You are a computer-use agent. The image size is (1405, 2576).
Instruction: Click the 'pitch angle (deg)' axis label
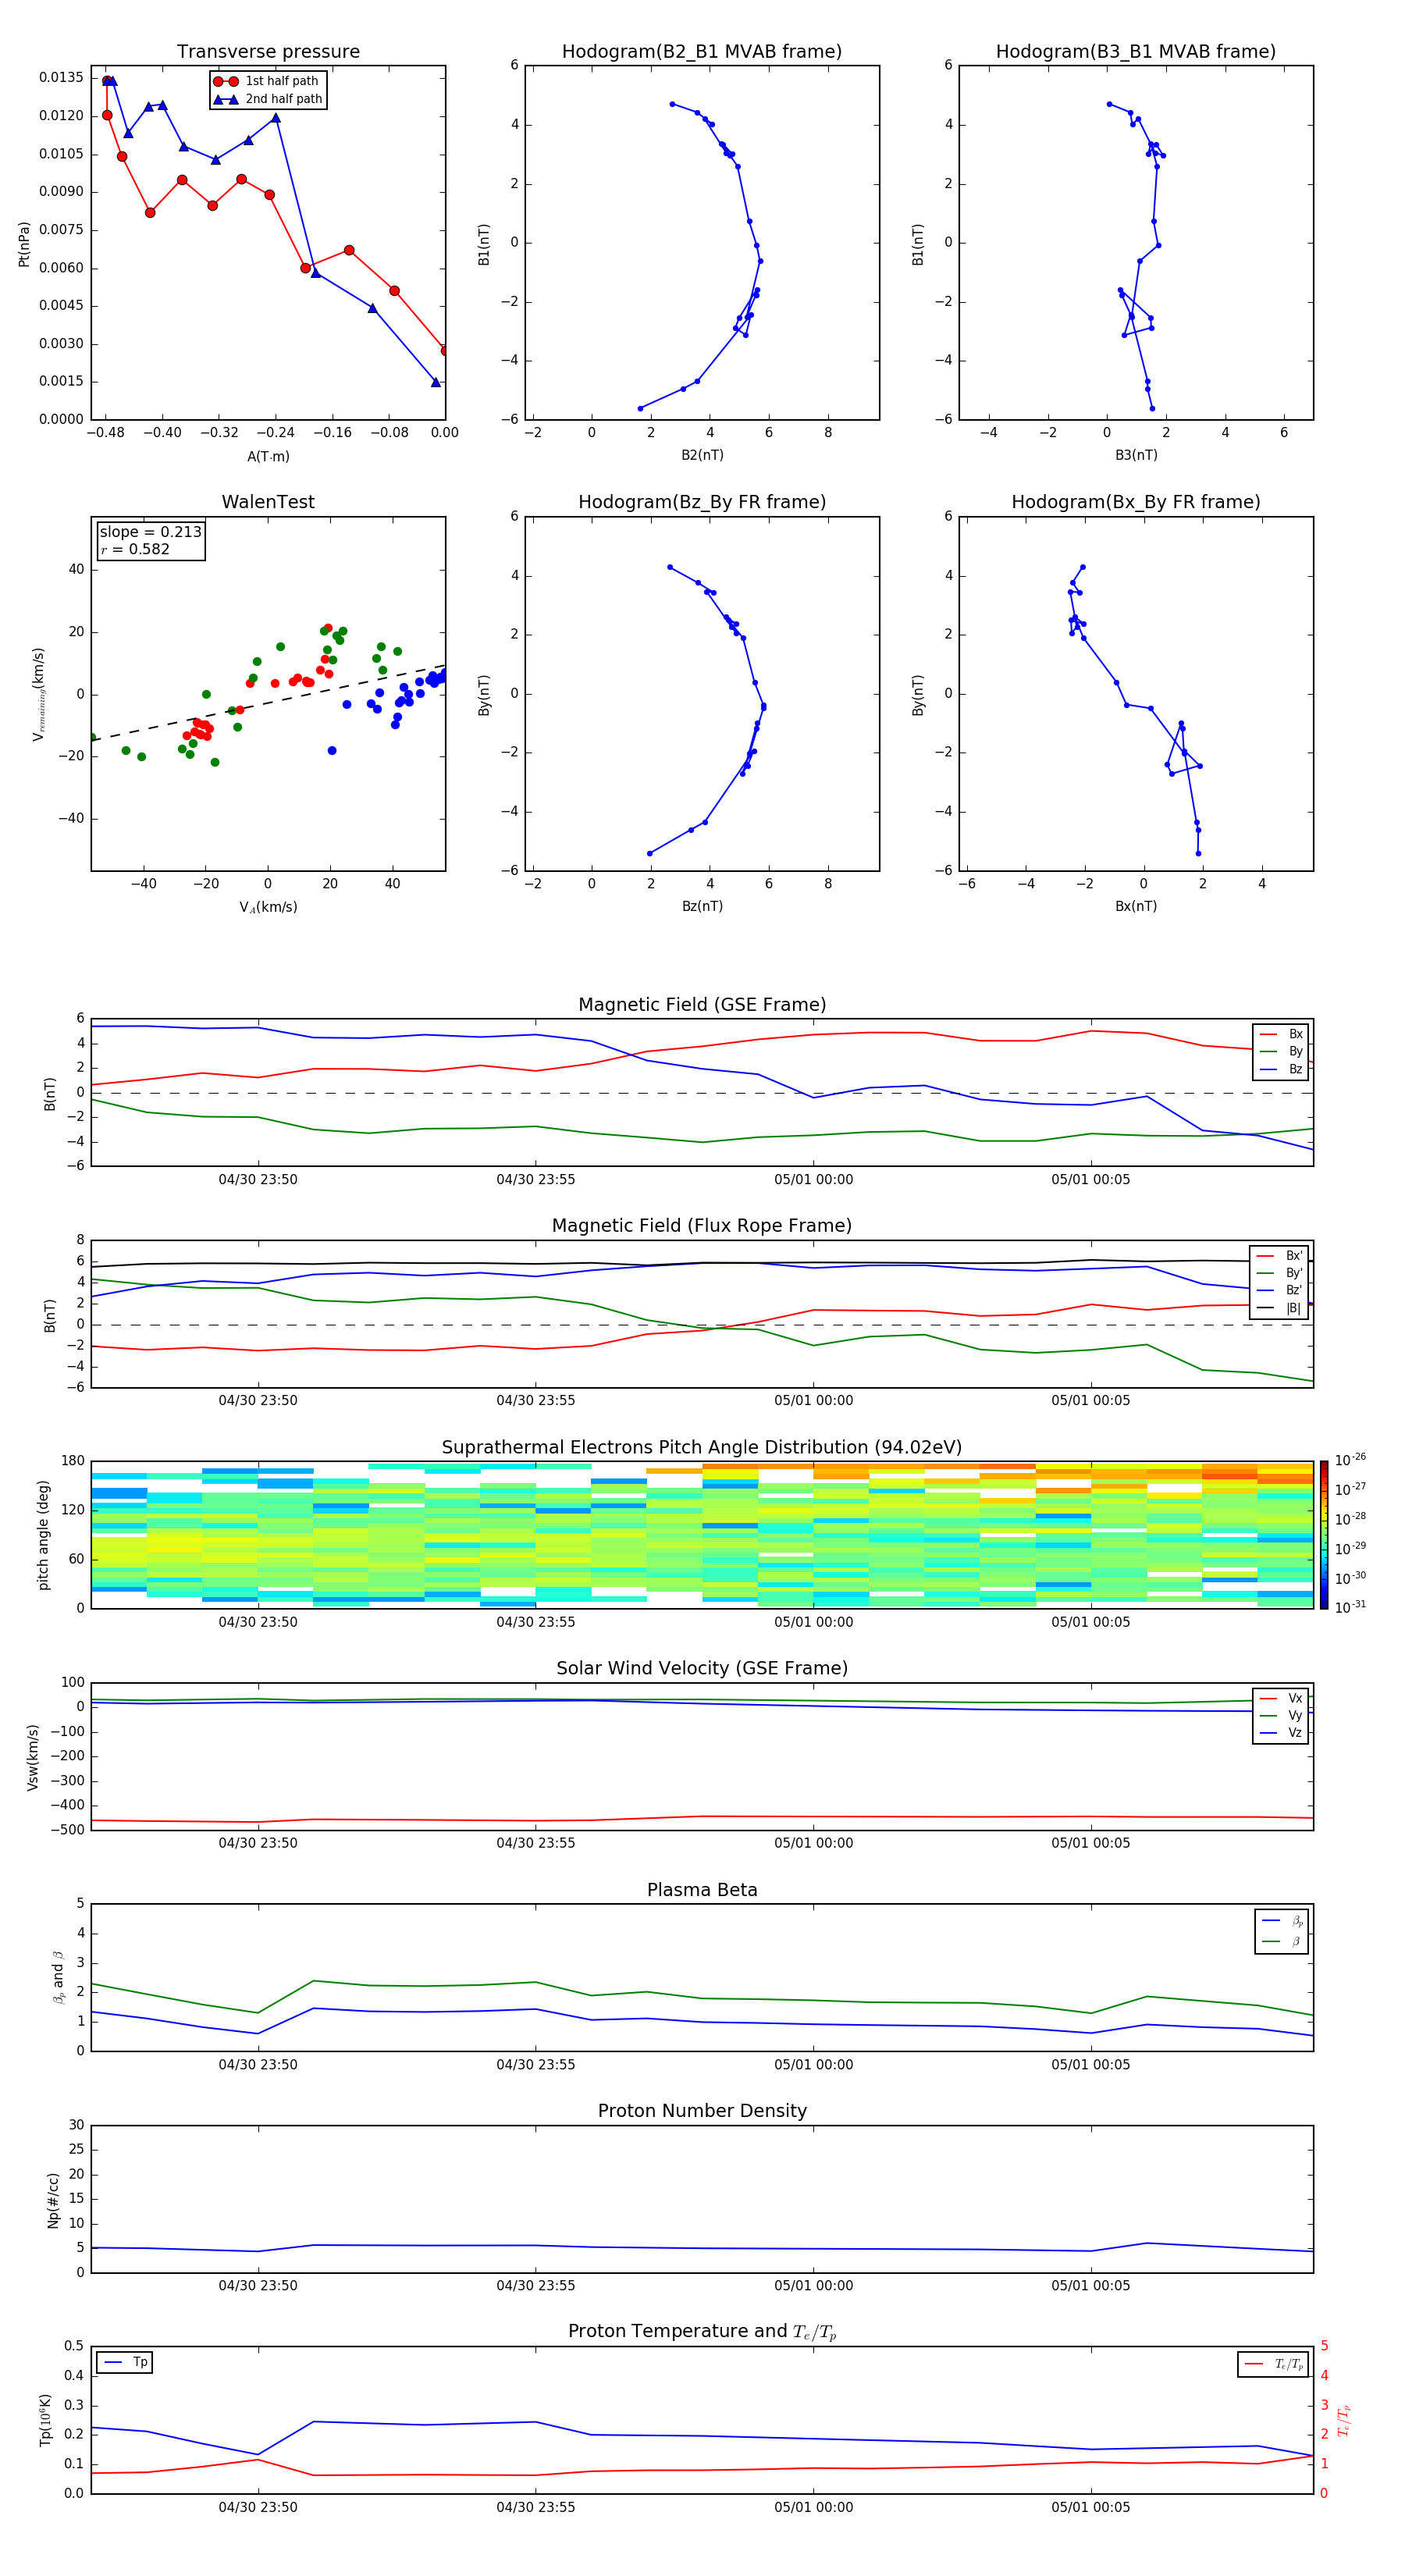43,1535
